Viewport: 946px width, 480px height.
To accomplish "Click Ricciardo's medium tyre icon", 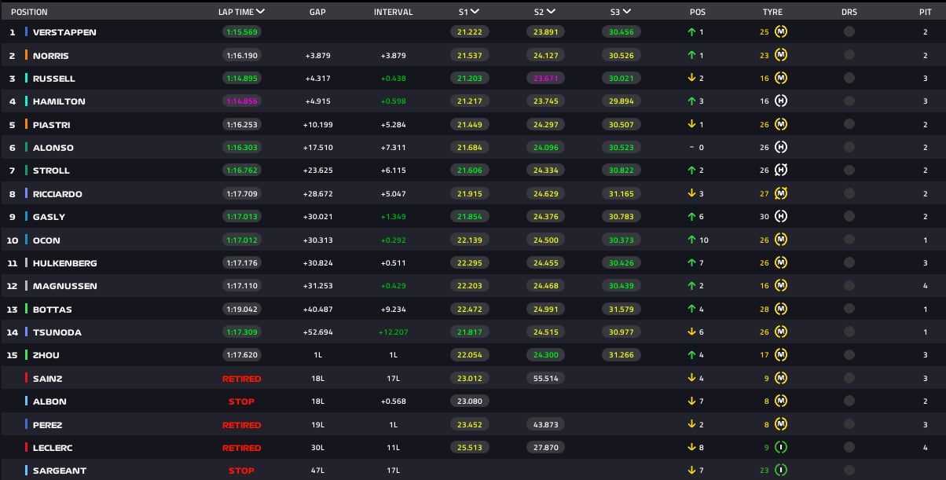I will tap(781, 194).
